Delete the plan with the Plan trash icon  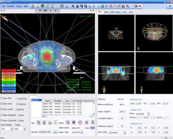pyautogui.click(x=44, y=123)
